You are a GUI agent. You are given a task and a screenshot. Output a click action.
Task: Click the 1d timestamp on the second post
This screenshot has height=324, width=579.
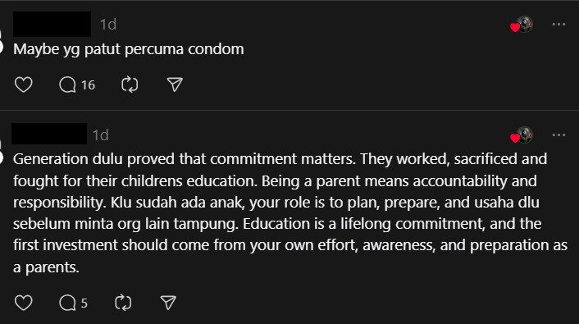pyautogui.click(x=100, y=135)
